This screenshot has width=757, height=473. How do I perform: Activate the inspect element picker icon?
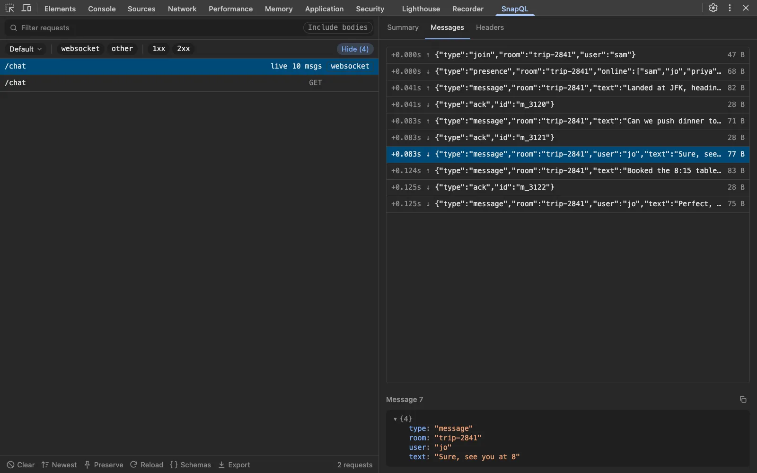pyautogui.click(x=9, y=9)
